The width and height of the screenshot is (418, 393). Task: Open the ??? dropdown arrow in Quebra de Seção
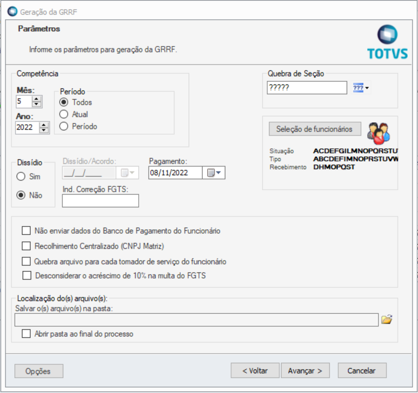[367, 87]
